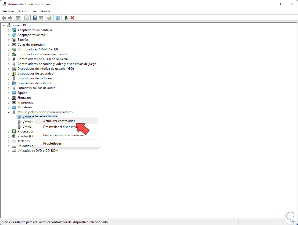Expand Unidades de DVD o CD-ROM chevron
This screenshot has width=298, height=225.
pos(9,151)
